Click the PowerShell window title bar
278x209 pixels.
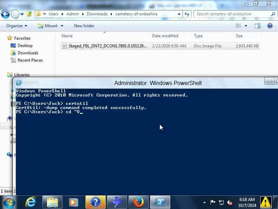pyautogui.click(x=158, y=83)
